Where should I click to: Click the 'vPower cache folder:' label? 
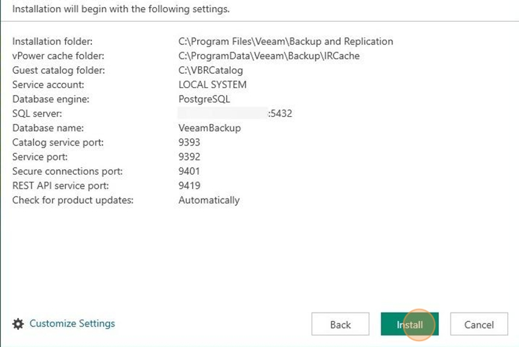tap(58, 56)
